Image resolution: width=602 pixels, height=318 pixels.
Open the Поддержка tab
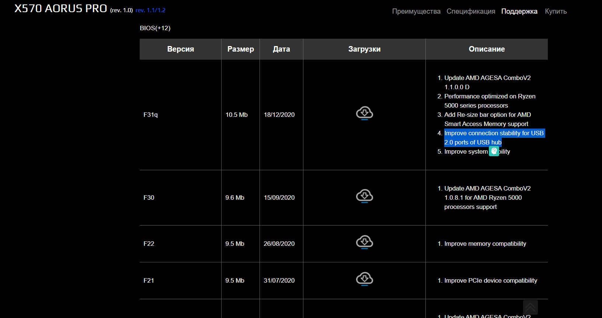519,11
